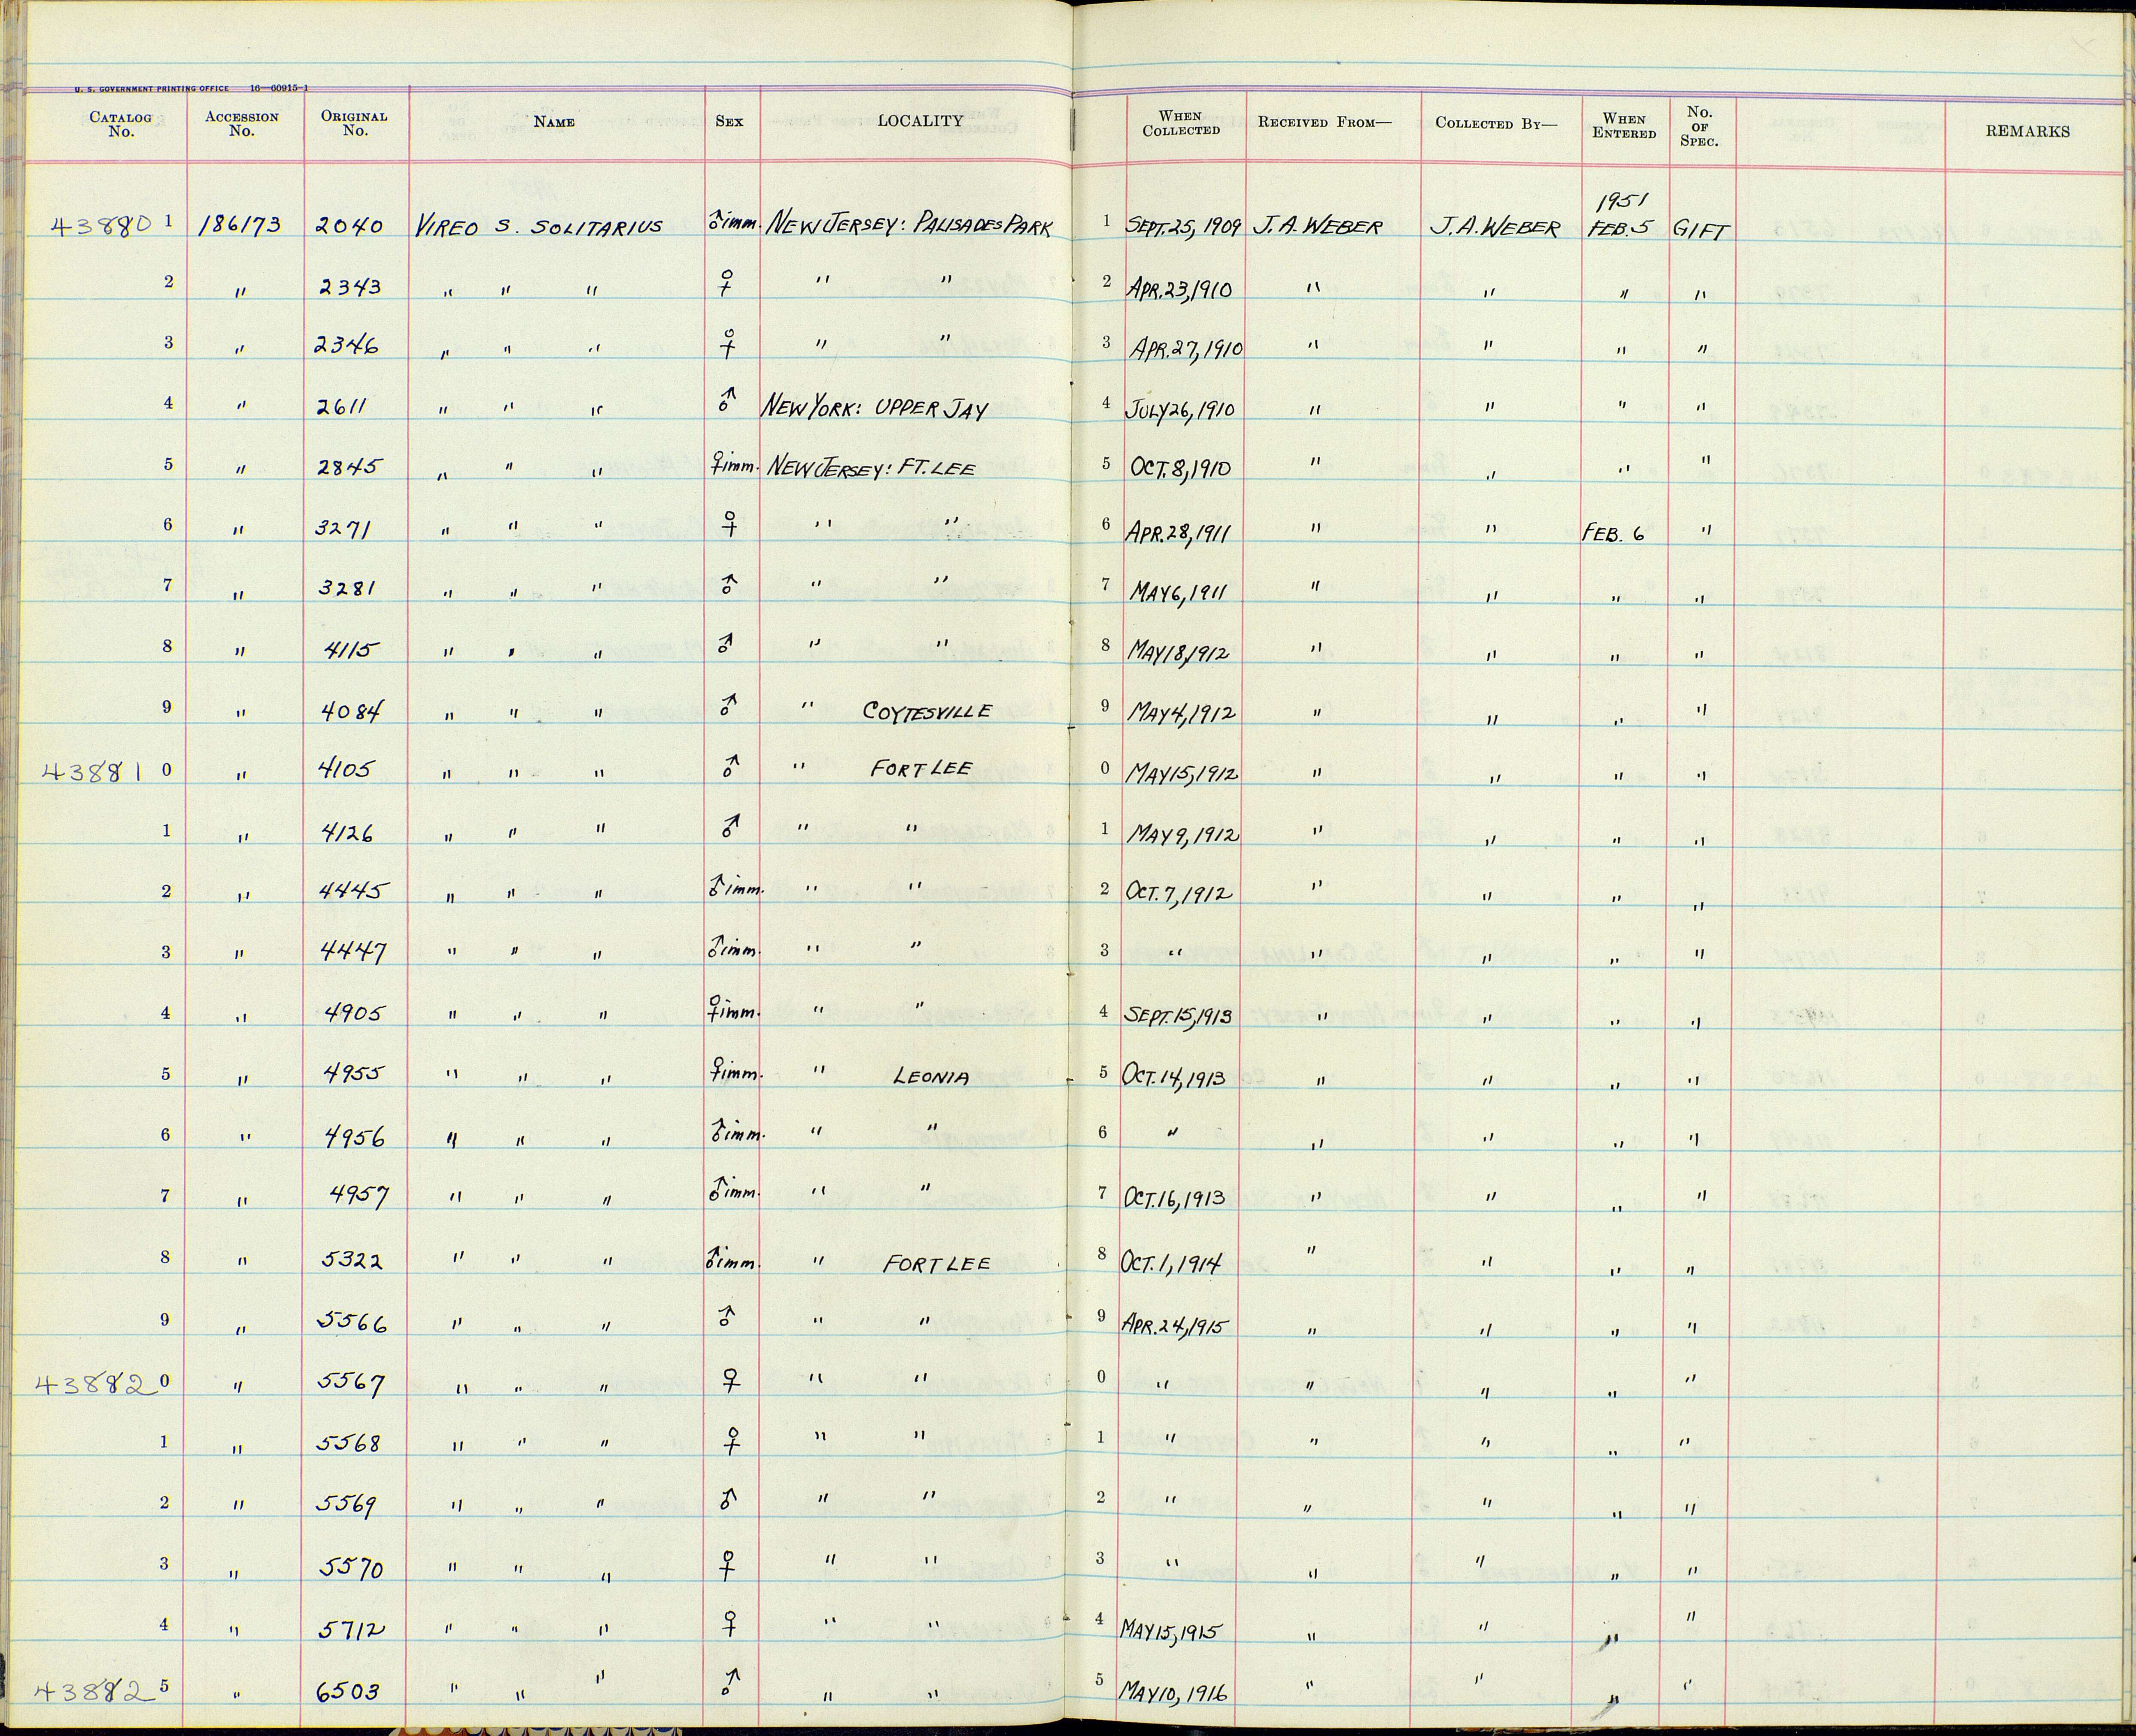The height and width of the screenshot is (1736, 2136).
Task: Click original number 5322
Action: point(352,1260)
